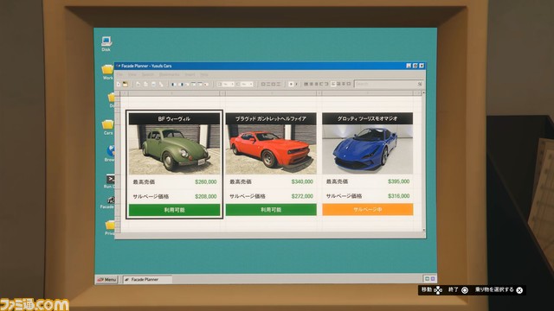
Task: Click the 終了 exit prompt
Action: tap(458, 290)
